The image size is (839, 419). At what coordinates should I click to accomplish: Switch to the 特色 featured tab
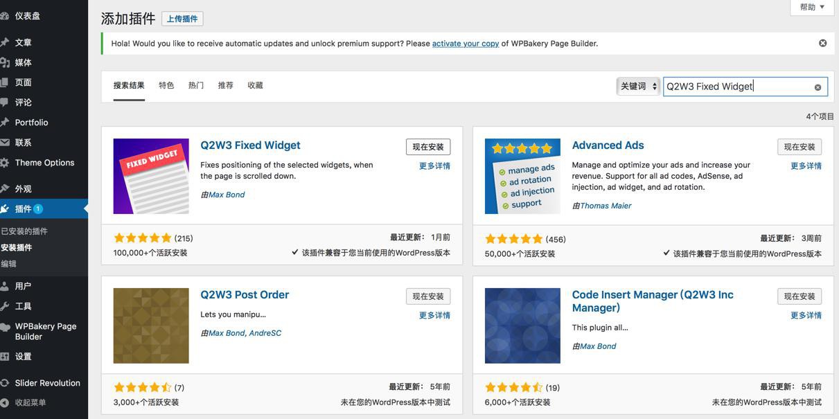click(166, 86)
